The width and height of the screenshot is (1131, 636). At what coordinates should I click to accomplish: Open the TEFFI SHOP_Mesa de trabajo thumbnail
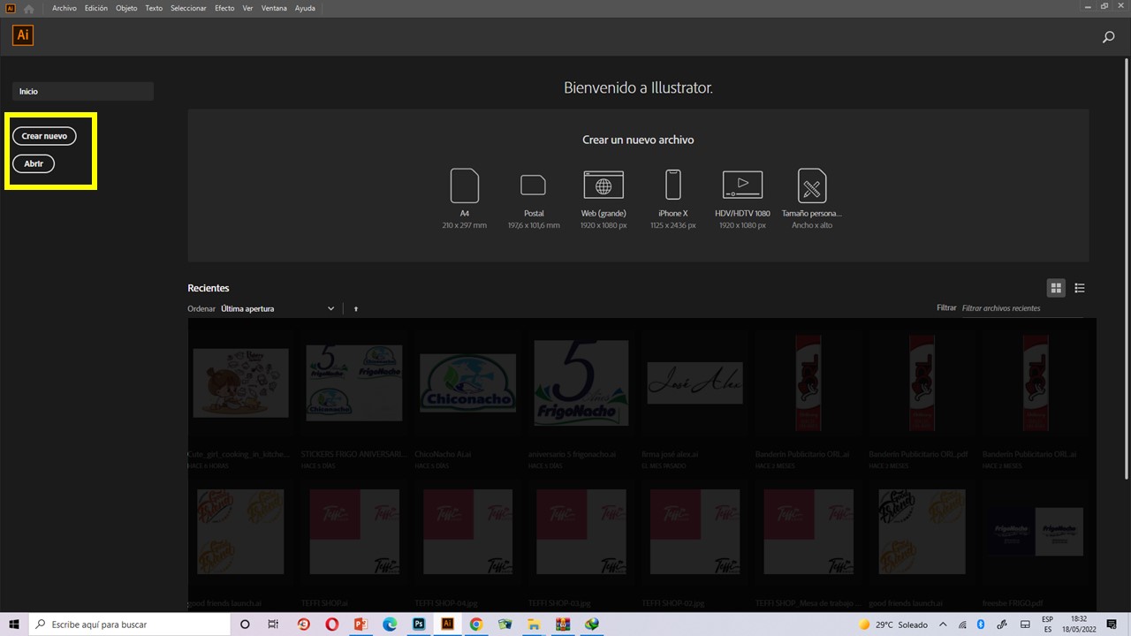[808, 532]
